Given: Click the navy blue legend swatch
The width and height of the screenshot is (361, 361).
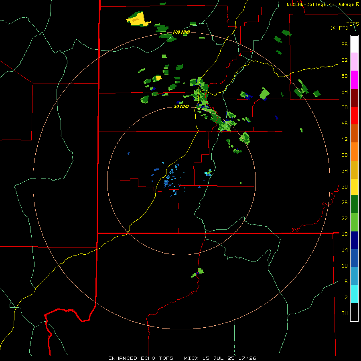Looking at the screenshot, I should point(354,240).
